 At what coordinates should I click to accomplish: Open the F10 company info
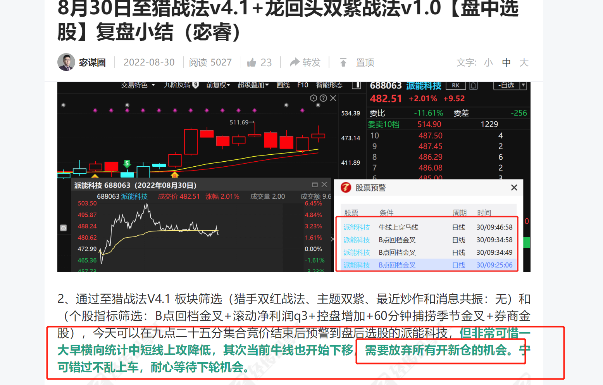[x=303, y=85]
